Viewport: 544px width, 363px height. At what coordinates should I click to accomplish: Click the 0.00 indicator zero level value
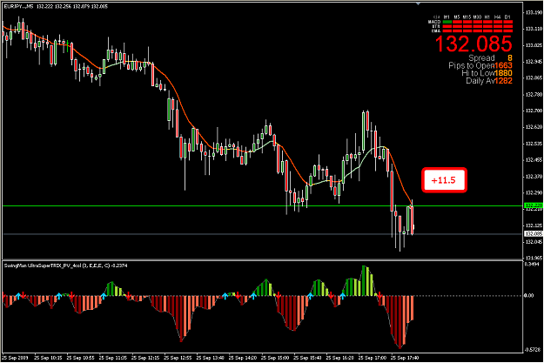(x=528, y=295)
